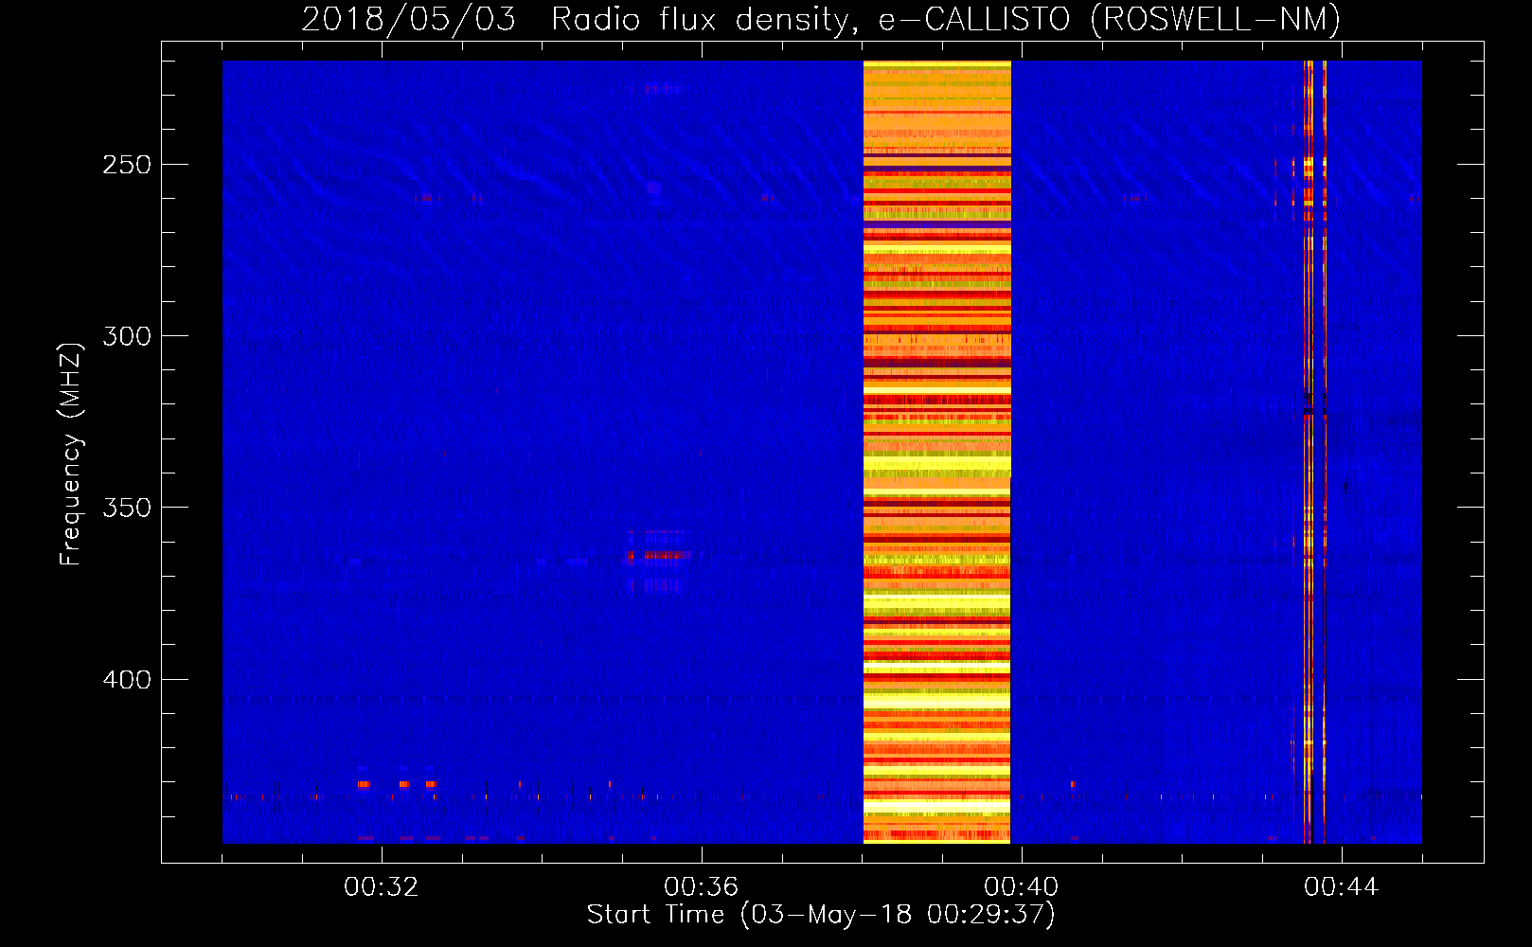Click the 400 frequency tick label

tap(127, 680)
